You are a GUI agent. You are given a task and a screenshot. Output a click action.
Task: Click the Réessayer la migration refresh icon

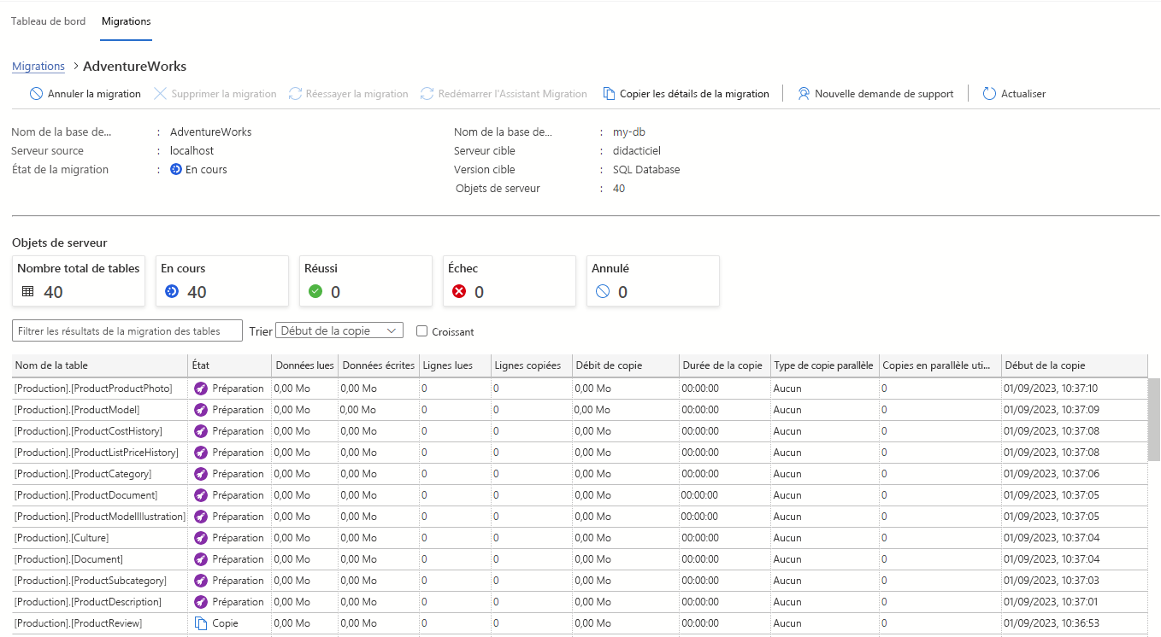(x=295, y=94)
